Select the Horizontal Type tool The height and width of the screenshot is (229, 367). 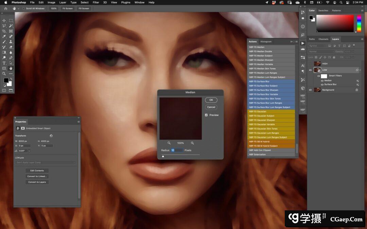[4, 63]
